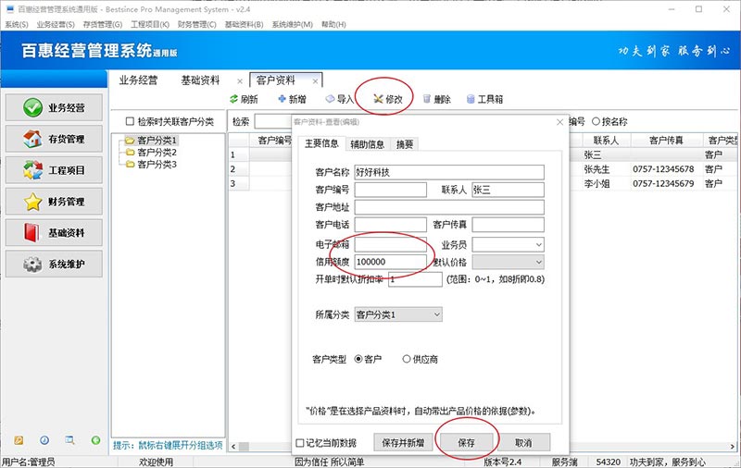This screenshot has width=741, height=468.
Task: Open the 系统(S) menu
Action: pos(17,24)
